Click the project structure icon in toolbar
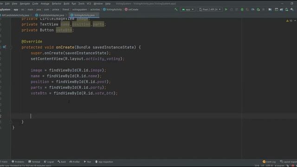 coord(270,9)
